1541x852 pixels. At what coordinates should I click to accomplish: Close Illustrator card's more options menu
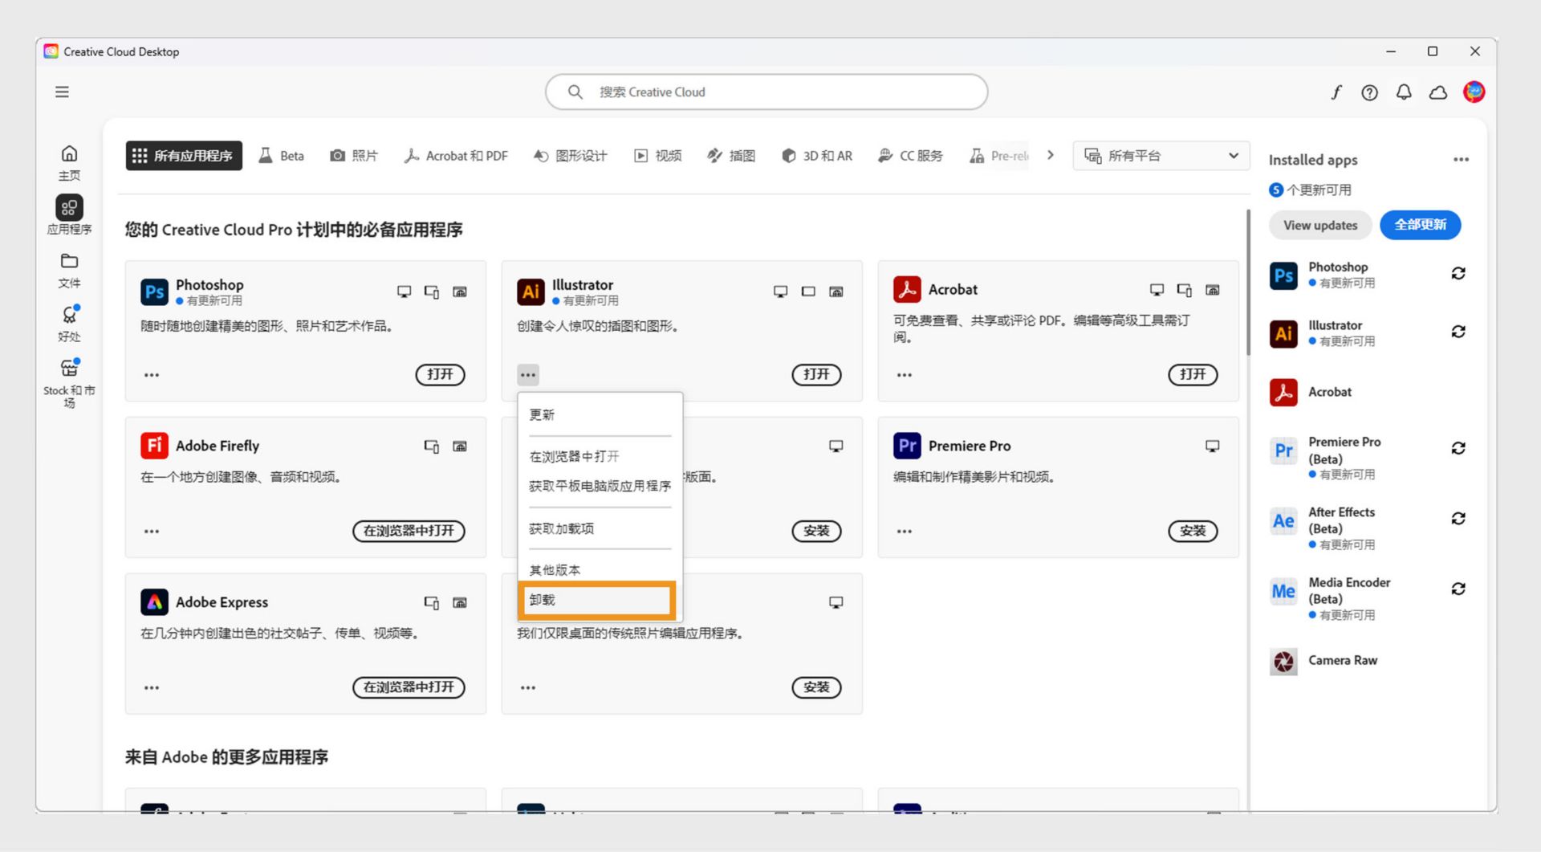point(528,375)
